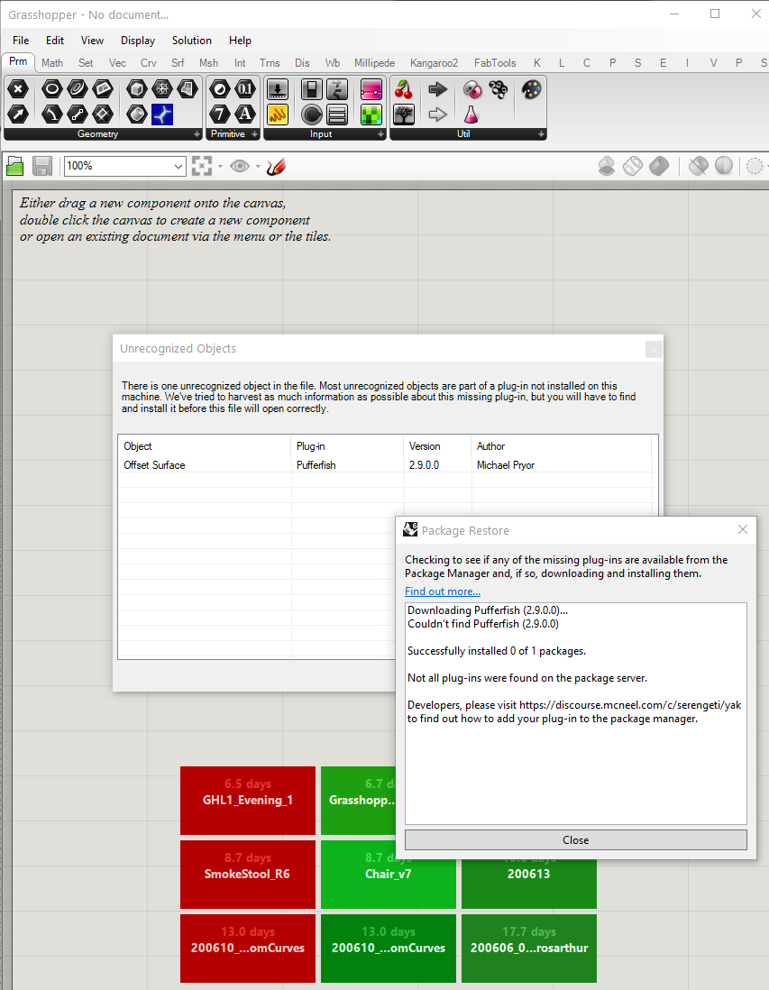Viewport: 769px width, 990px height.
Task: Select the Integer parameter 7 icon
Action: [x=220, y=115]
